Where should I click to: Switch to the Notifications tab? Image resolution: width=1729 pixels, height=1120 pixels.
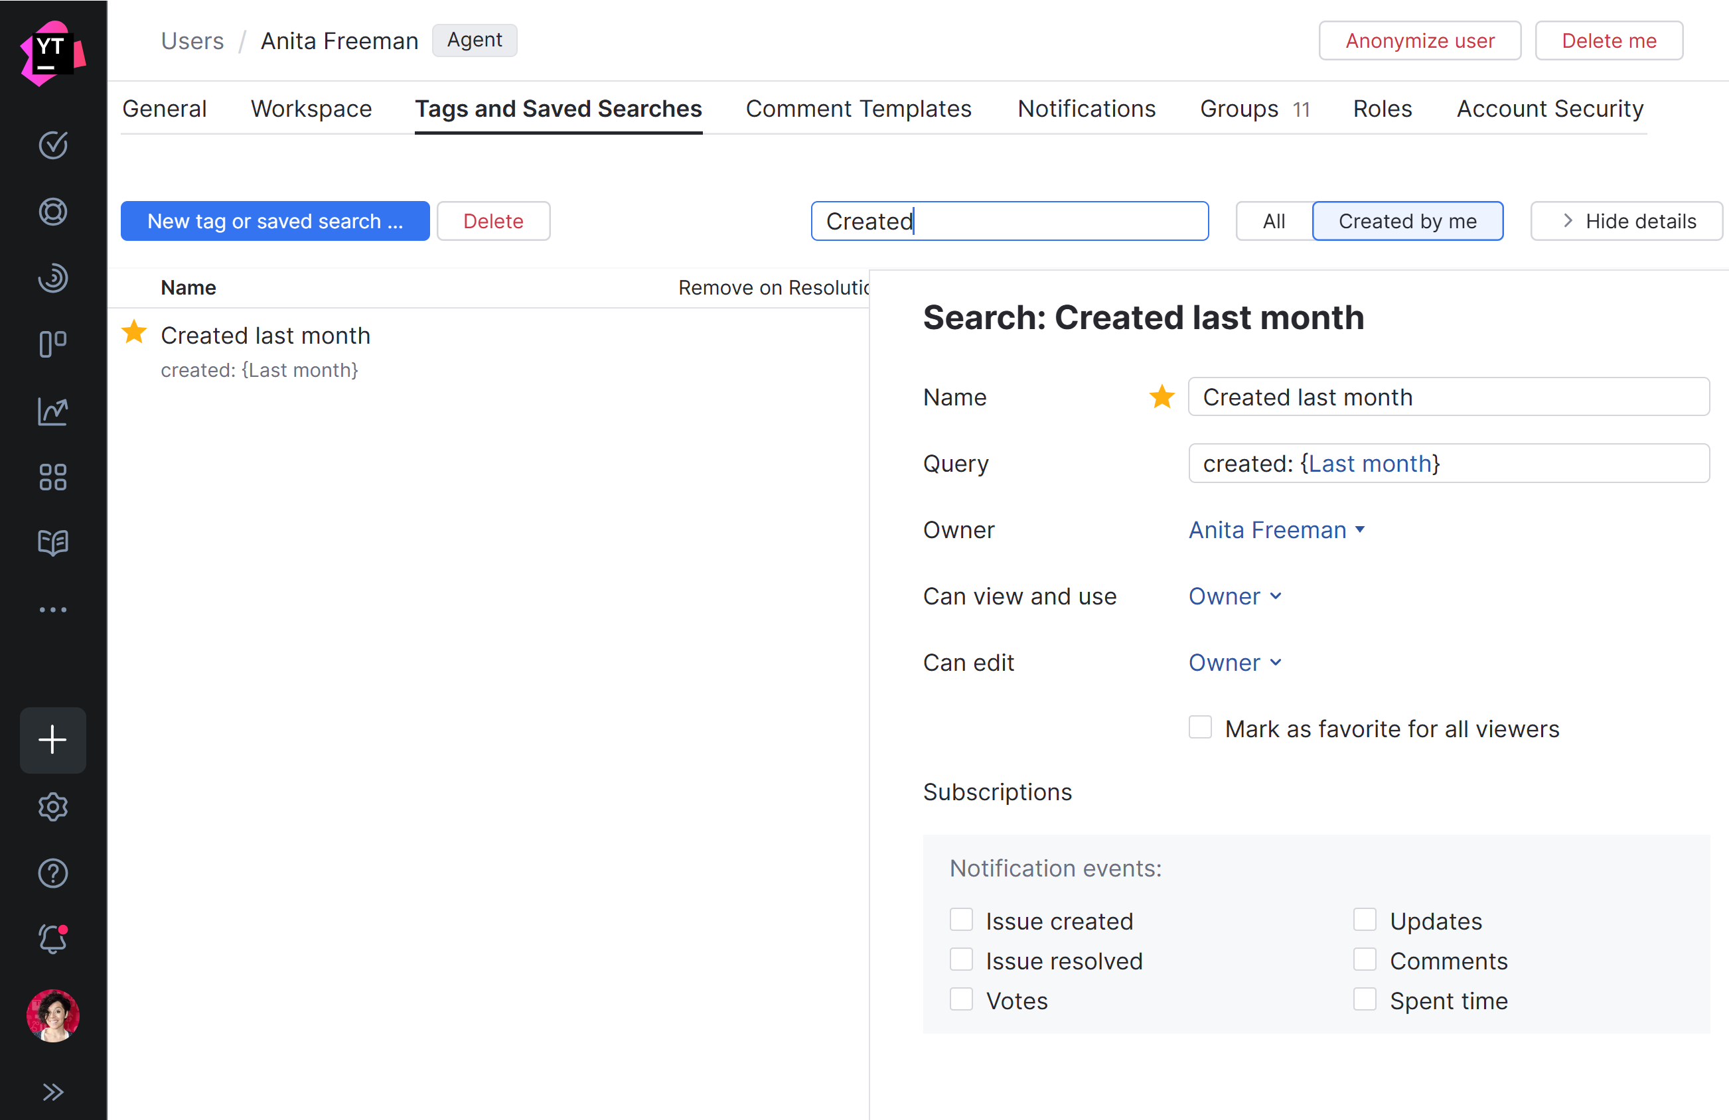tap(1086, 109)
